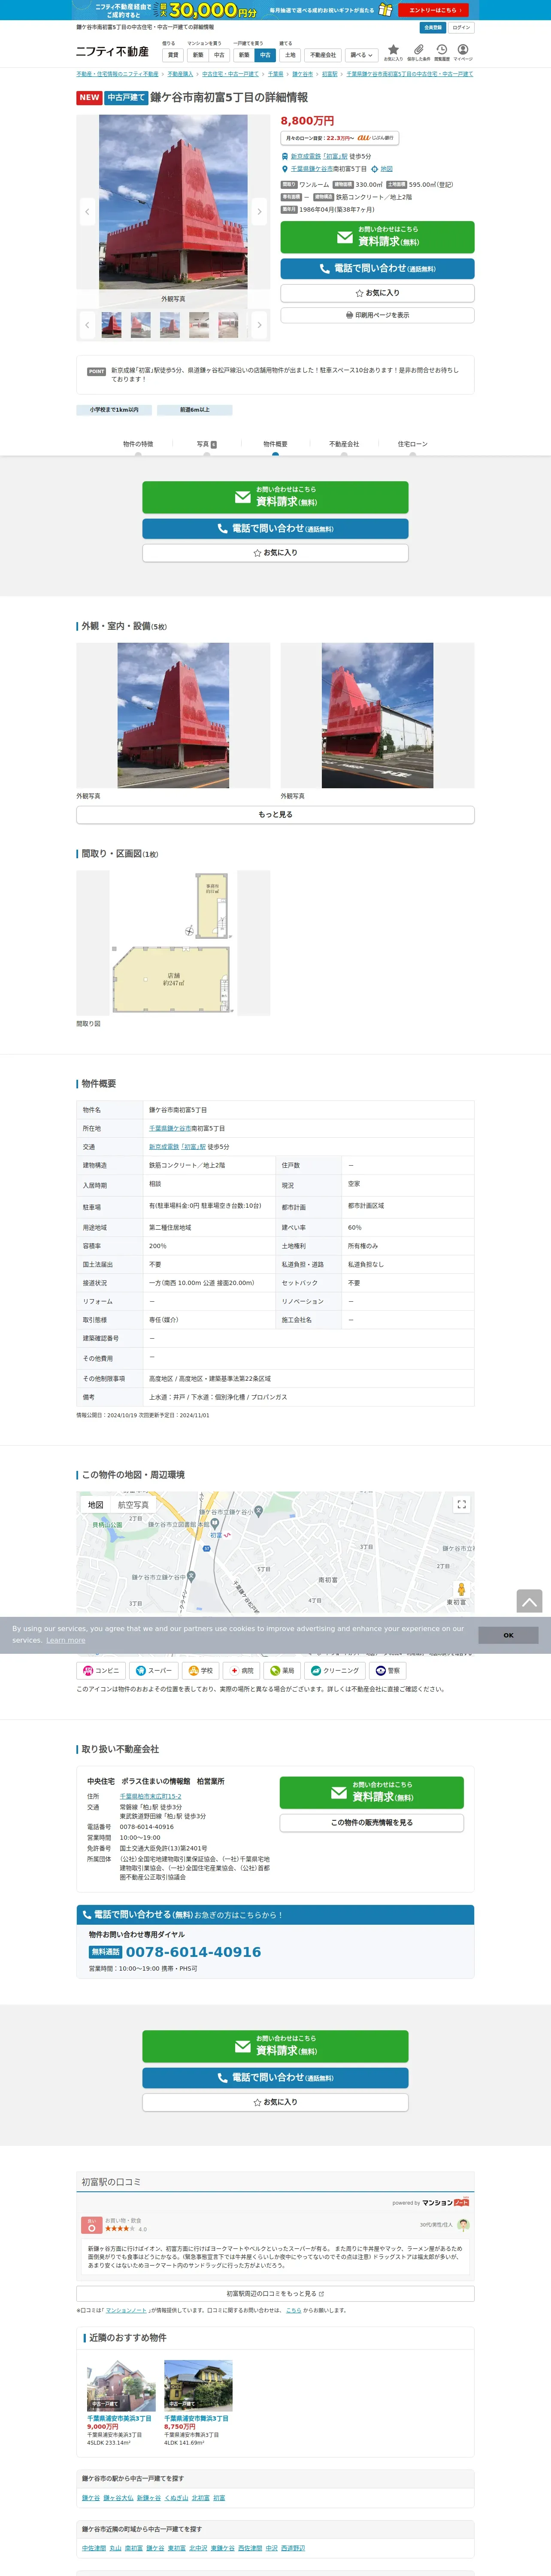Screen dimensions: 551x2576
Task: Open first exterior thumbnail in photo strip
Action: 111,325
